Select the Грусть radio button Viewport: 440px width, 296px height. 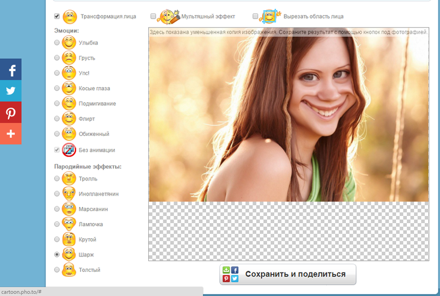(x=57, y=58)
